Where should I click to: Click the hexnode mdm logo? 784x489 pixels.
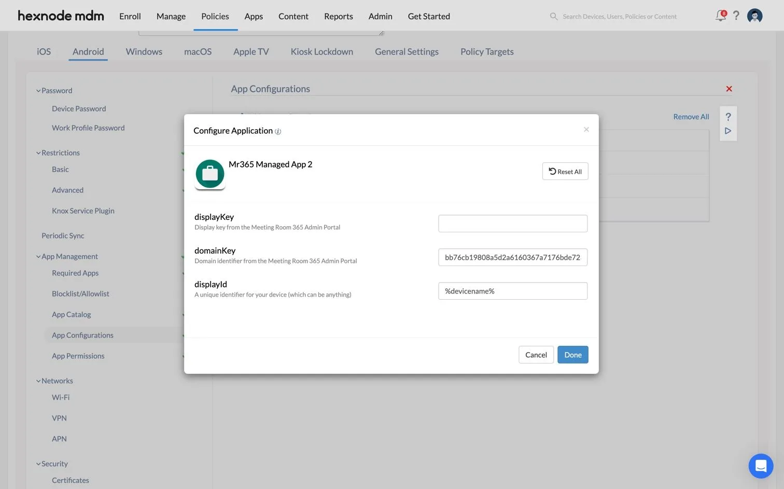(61, 16)
